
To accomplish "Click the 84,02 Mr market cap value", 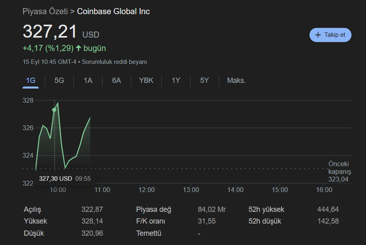I will coord(211,209).
